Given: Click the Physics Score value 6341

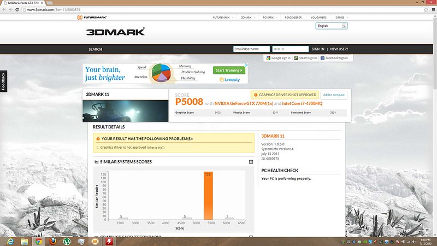Looking at the screenshot, I should pyautogui.click(x=275, y=113).
